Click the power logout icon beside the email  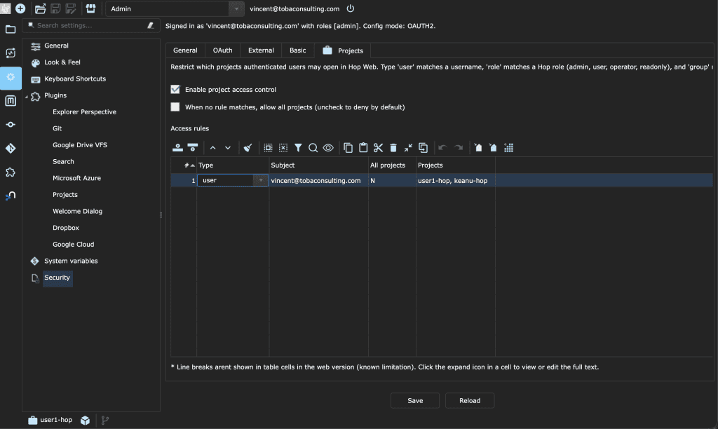(x=351, y=8)
